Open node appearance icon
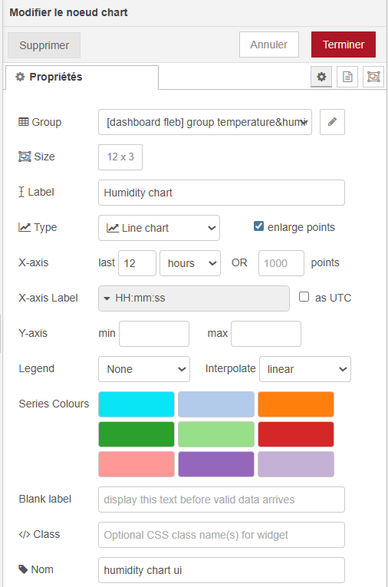Image resolution: width=388 pixels, height=587 pixels. pos(373,77)
